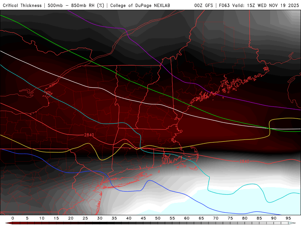Click the colorbar tick label "90"
This screenshot has width=301, height=225.
274,218
